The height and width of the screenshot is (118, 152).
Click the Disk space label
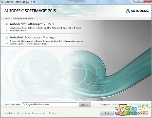105,105
